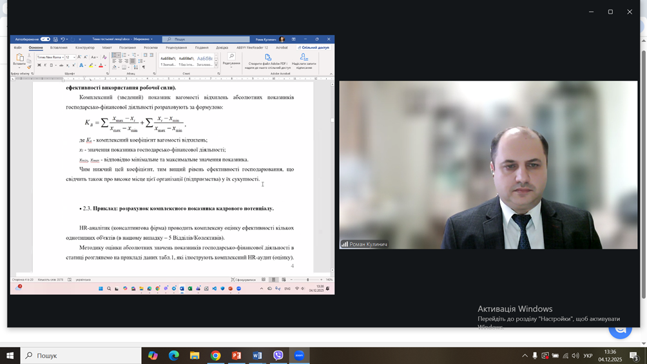
Task: Launch Google Chrome from the taskbar
Action: coord(215,356)
